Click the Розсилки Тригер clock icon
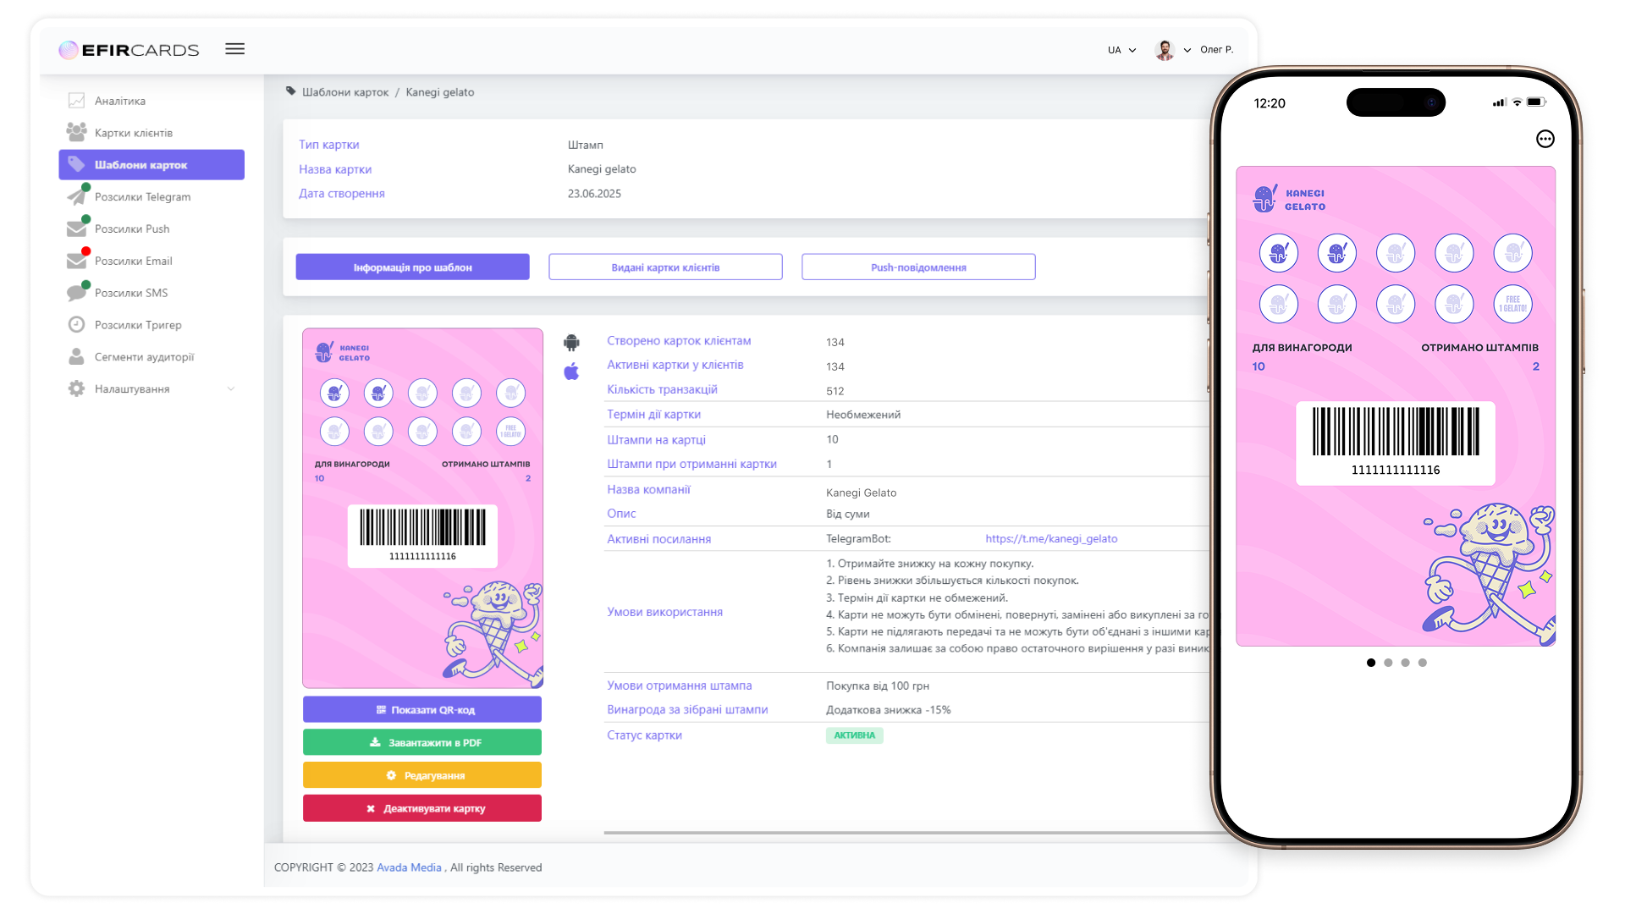This screenshot has width=1625, height=914. [76, 324]
